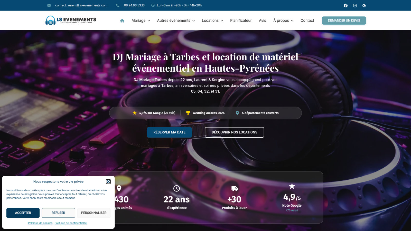Click the gold star rating icon

point(135,113)
